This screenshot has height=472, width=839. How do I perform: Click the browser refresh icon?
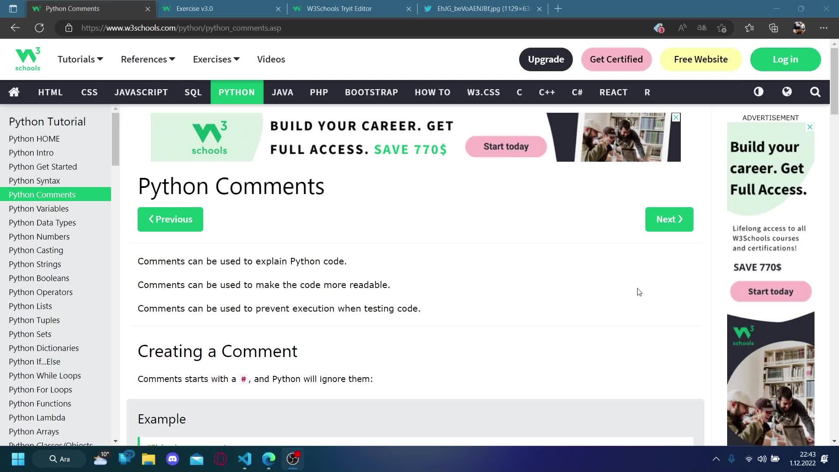[x=39, y=28]
